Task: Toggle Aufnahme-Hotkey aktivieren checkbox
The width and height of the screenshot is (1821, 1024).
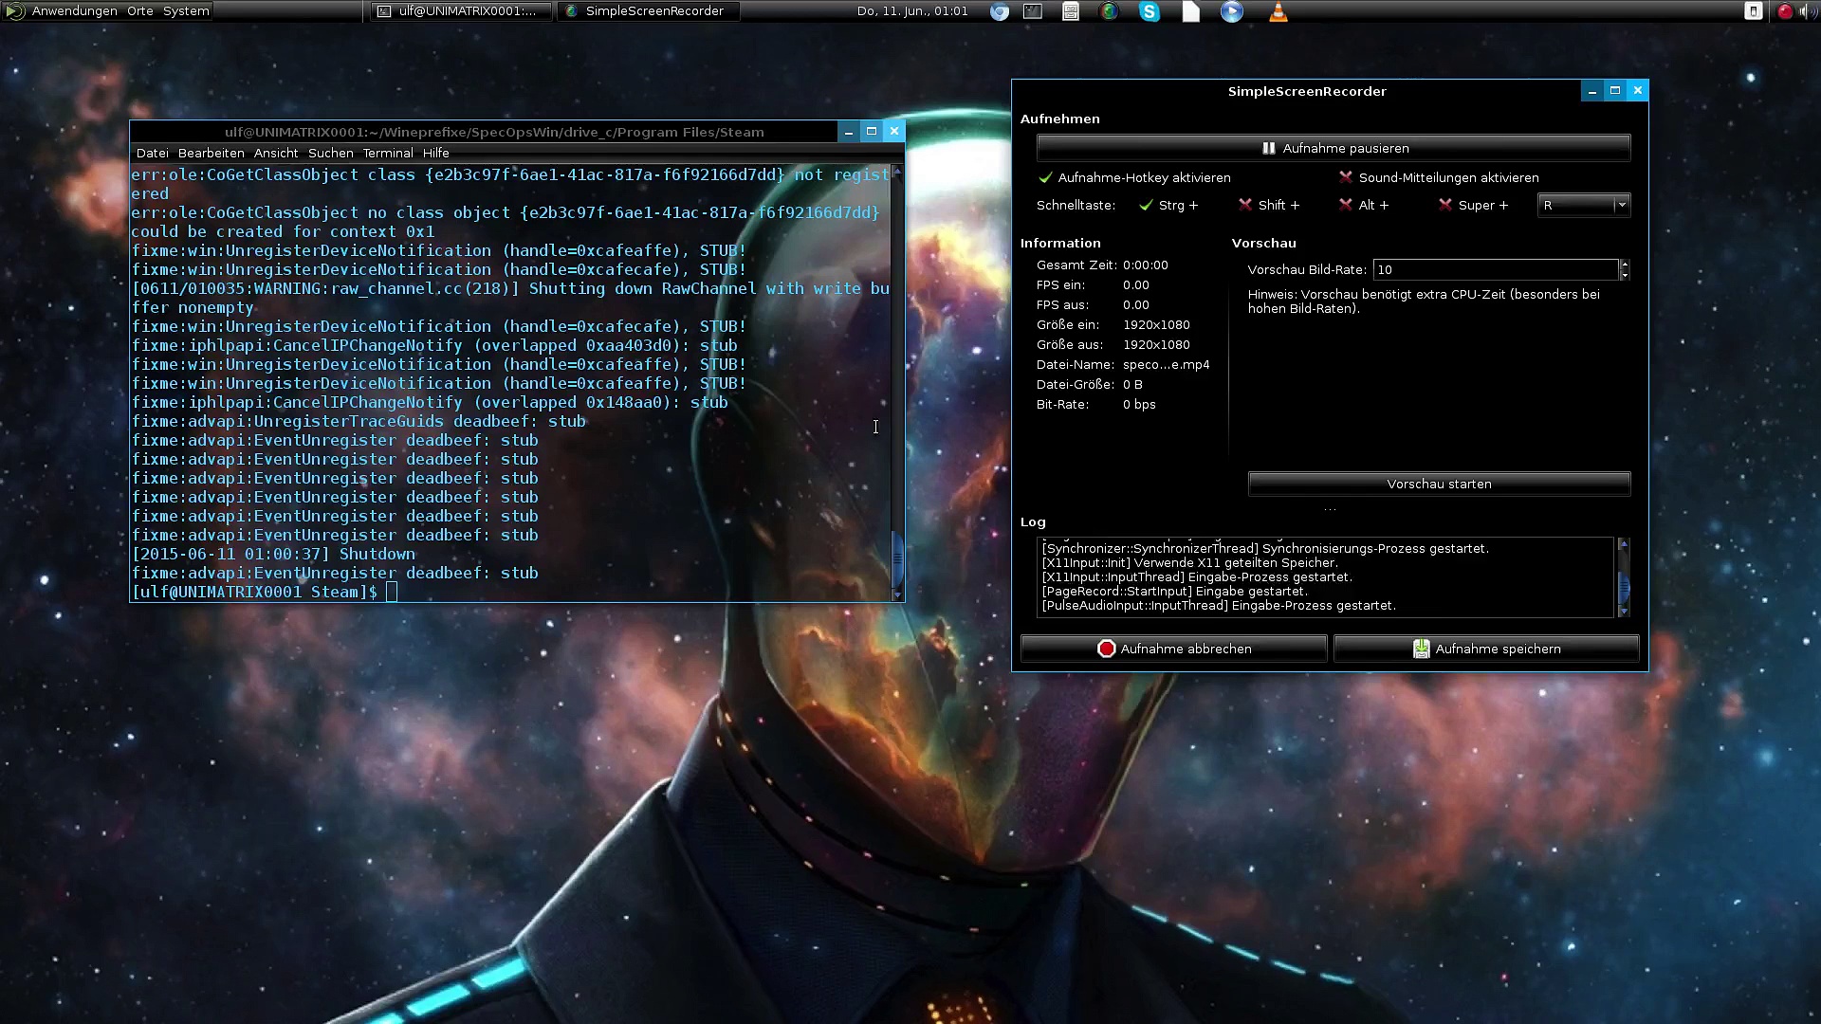Action: click(x=1045, y=177)
